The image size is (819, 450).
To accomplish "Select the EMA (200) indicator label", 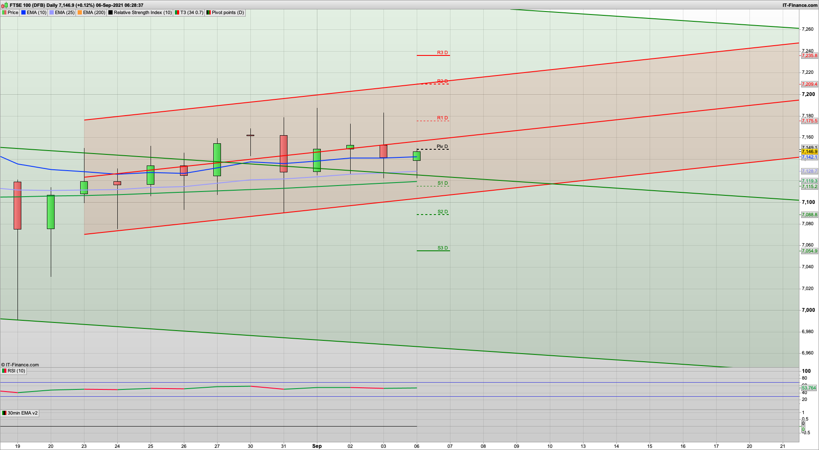I will (91, 12).
